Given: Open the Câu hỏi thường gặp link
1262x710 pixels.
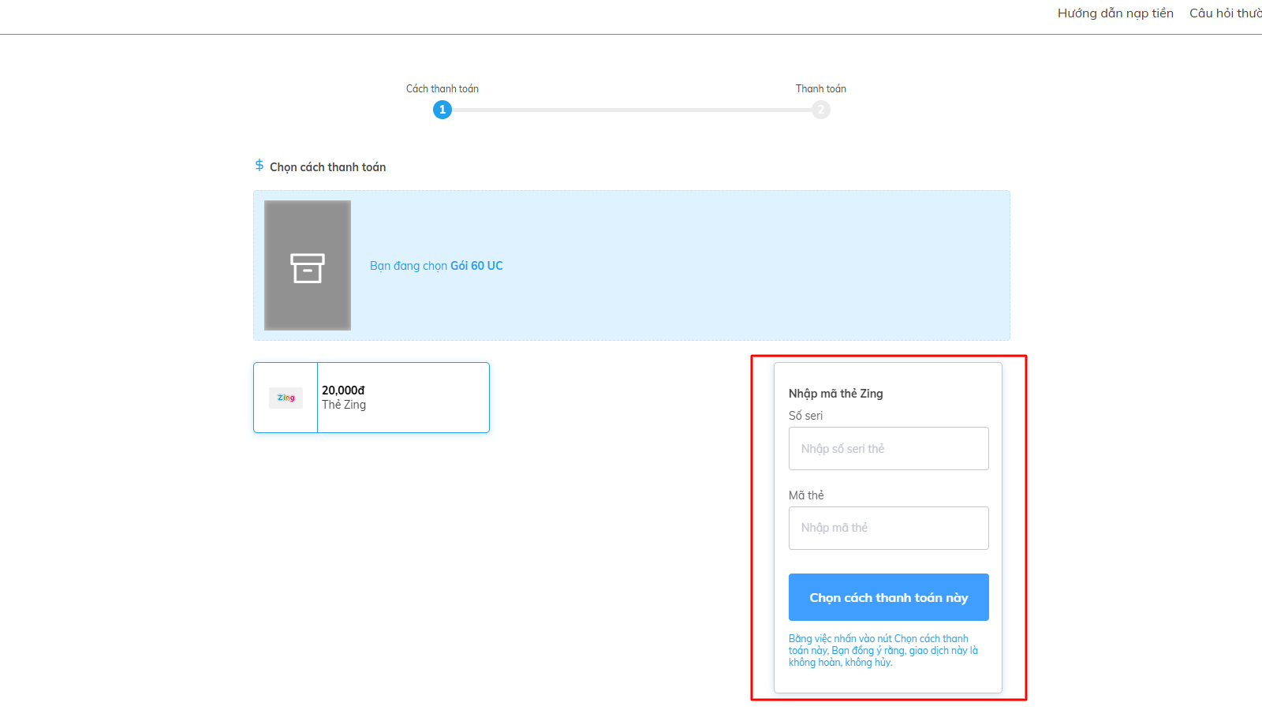Looking at the screenshot, I should 1225,13.
